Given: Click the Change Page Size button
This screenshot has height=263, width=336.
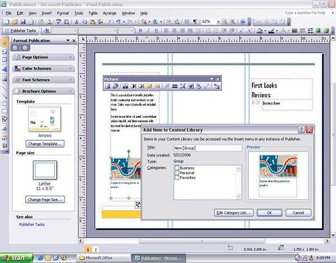Looking at the screenshot, I should (45, 200).
